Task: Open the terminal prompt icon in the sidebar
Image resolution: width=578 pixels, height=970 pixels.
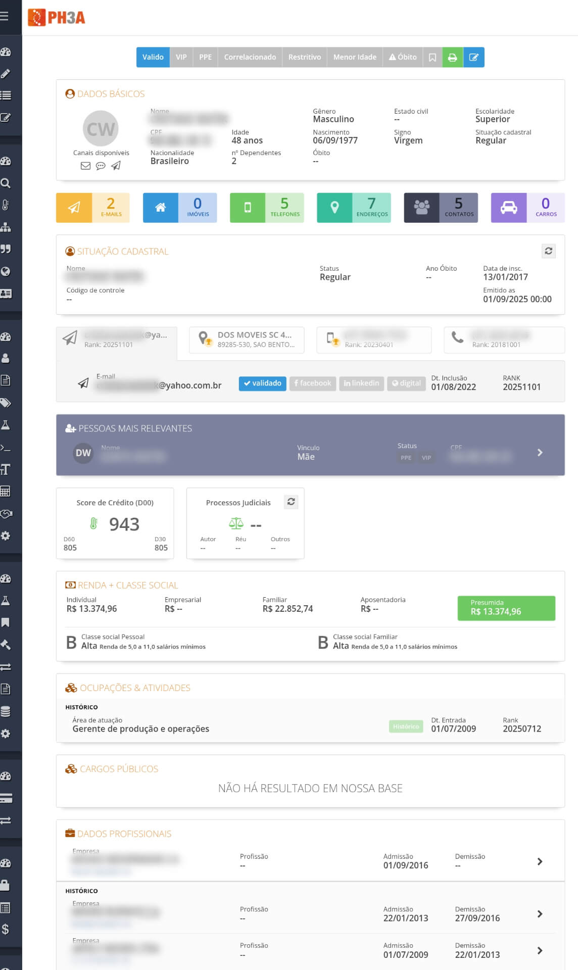Action: [x=6, y=447]
